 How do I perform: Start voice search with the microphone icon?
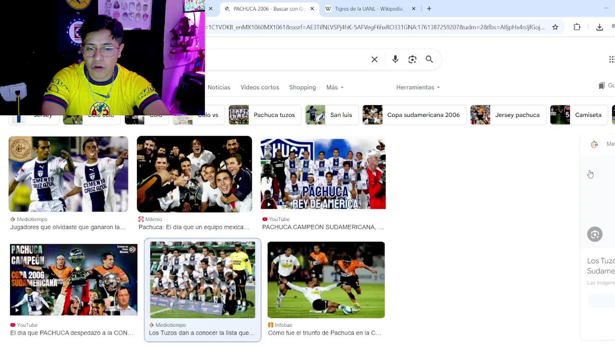coord(395,60)
